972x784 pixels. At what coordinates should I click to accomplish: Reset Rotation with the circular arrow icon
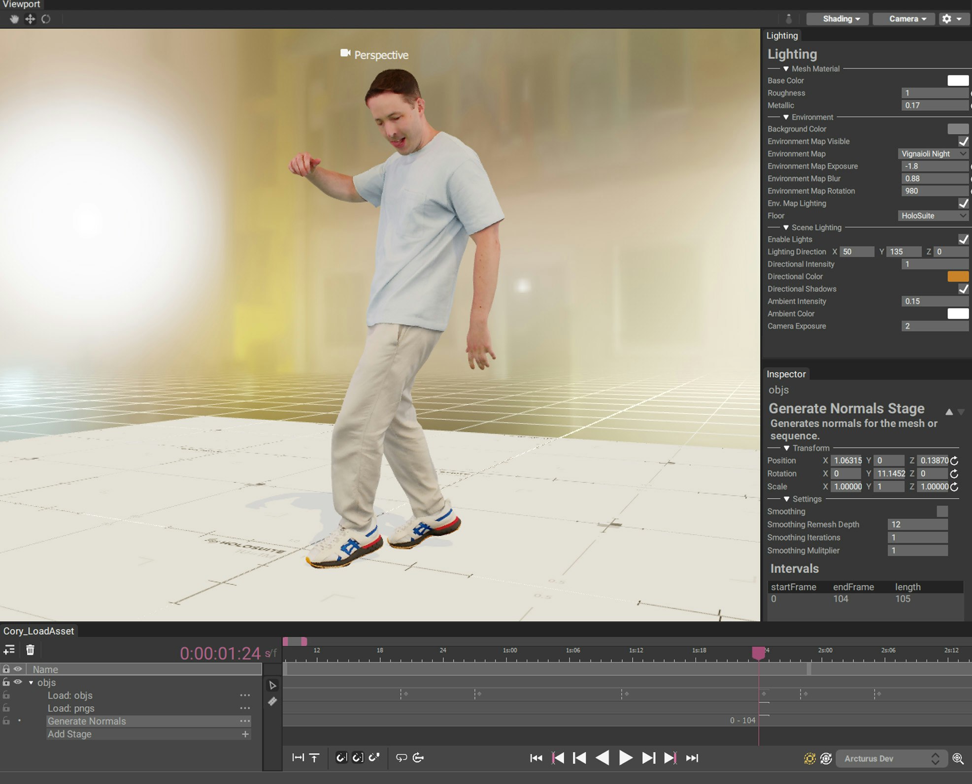(x=954, y=474)
